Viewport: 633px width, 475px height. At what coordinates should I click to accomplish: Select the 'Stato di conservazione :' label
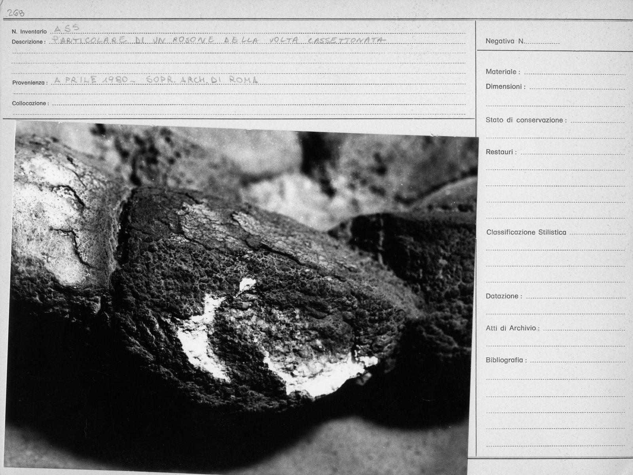pos(526,120)
